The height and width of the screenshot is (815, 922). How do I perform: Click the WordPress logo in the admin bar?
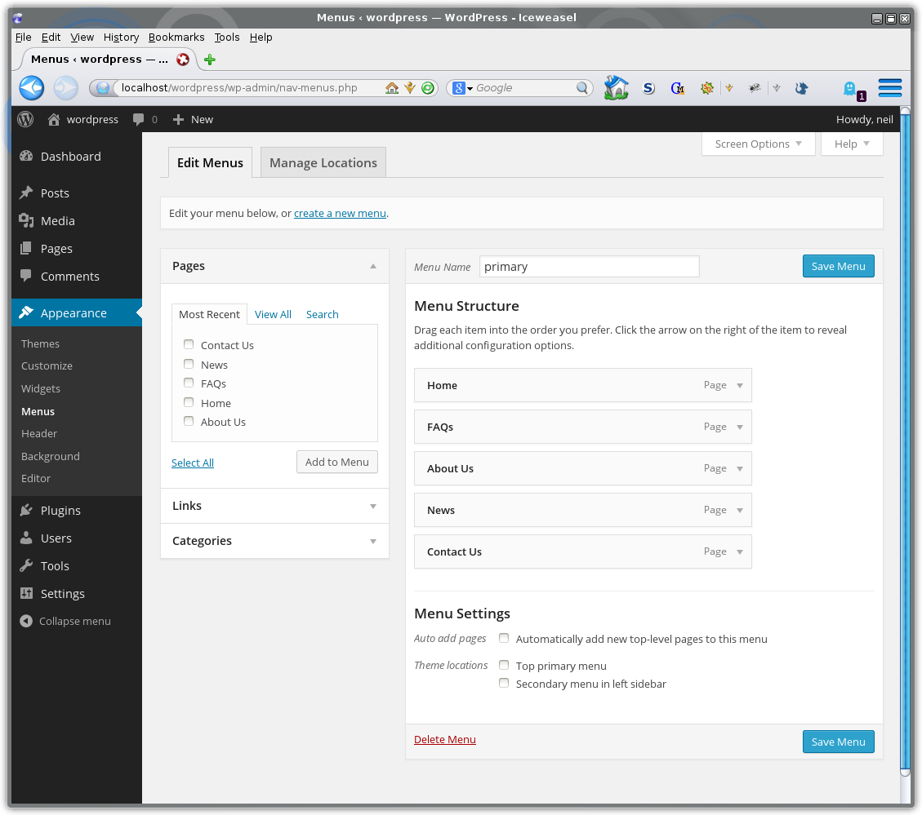tap(25, 119)
